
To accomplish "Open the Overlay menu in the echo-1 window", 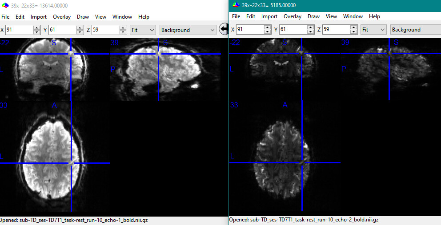I will coord(62,17).
